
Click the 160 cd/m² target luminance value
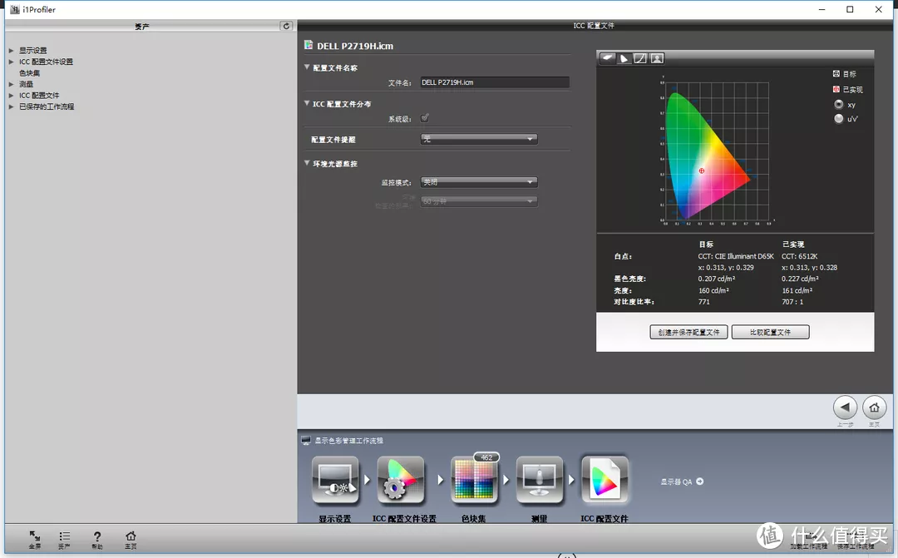(713, 290)
